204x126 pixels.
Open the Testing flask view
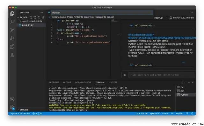[12, 55]
